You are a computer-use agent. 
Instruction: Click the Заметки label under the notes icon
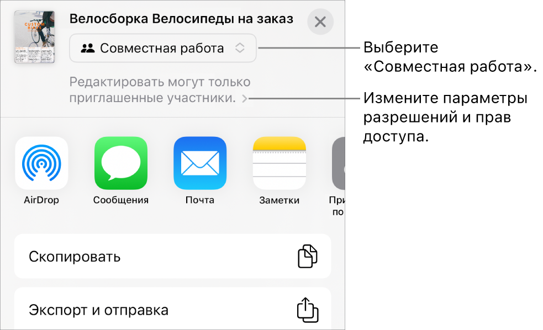(279, 200)
